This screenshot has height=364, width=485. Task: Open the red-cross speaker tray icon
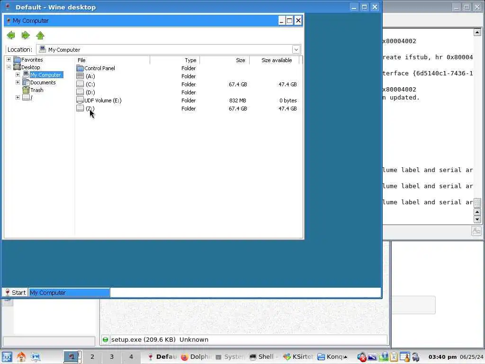click(361, 357)
